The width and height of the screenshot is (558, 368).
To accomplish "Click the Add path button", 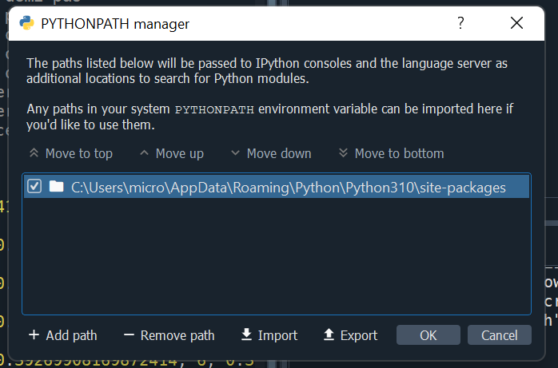I will 63,335.
